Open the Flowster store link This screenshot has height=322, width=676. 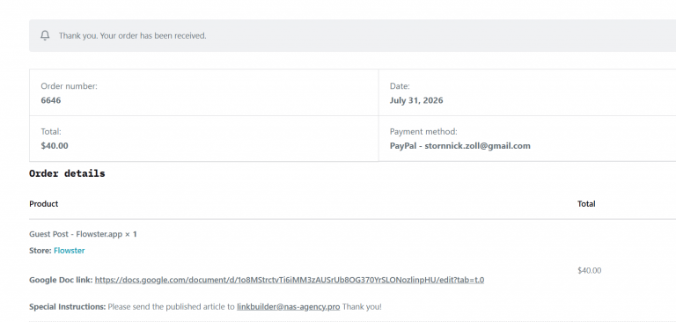[x=69, y=251]
